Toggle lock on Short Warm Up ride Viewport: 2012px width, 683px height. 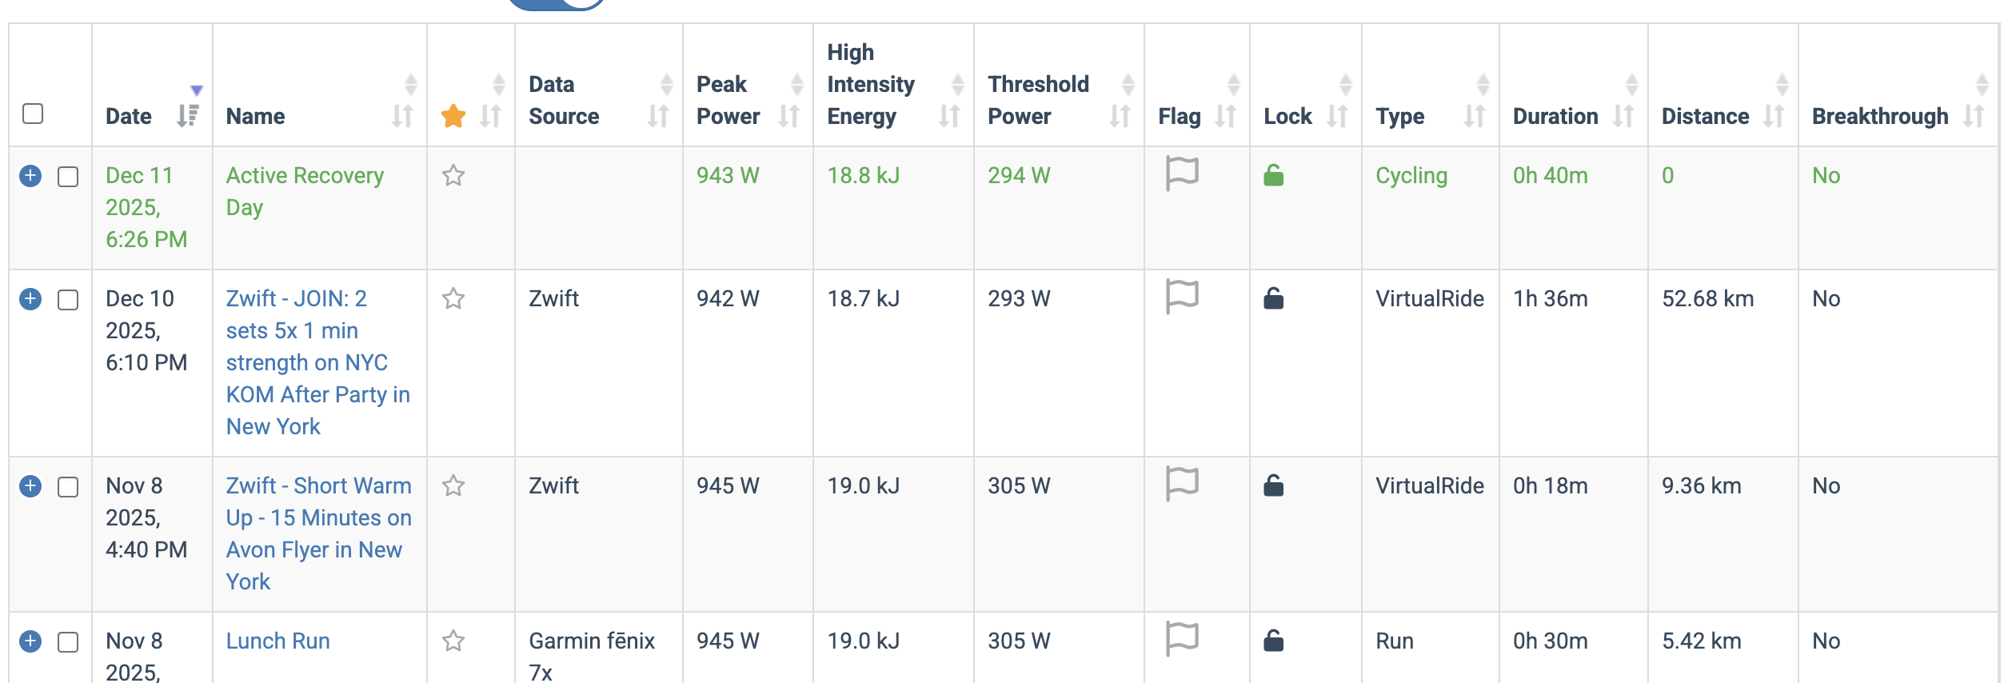point(1273,485)
